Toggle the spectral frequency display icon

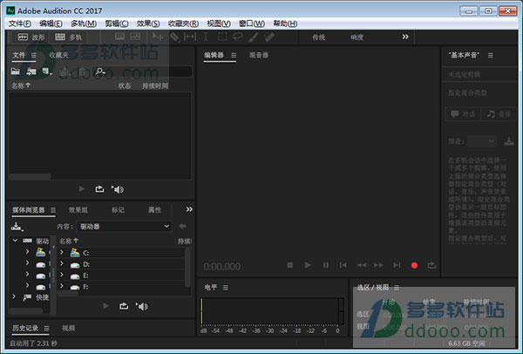coord(119,37)
